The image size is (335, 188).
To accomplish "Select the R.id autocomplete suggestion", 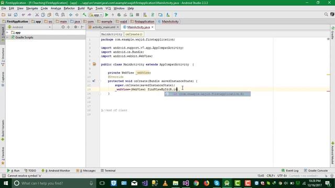I will pyautogui.click(x=207, y=94).
